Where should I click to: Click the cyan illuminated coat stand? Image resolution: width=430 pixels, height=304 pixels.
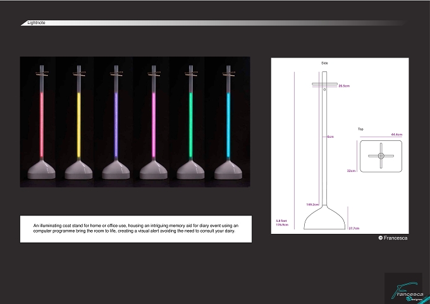pos(228,122)
